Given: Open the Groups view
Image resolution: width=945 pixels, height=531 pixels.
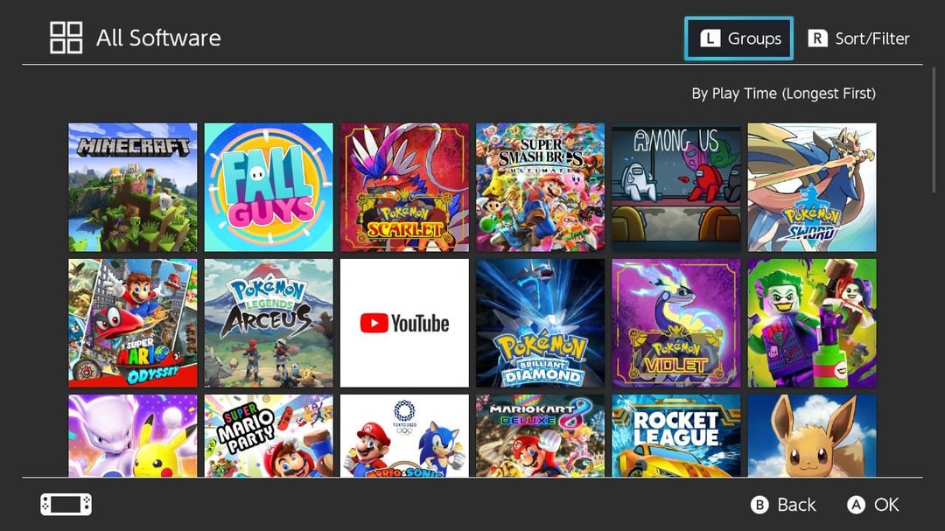Looking at the screenshot, I should 739,38.
